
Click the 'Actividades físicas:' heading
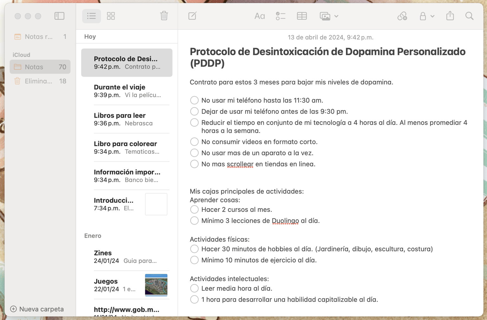coord(220,239)
